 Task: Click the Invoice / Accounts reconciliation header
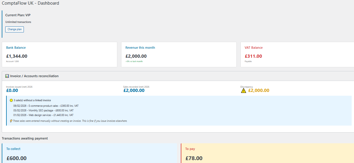pos(34,76)
